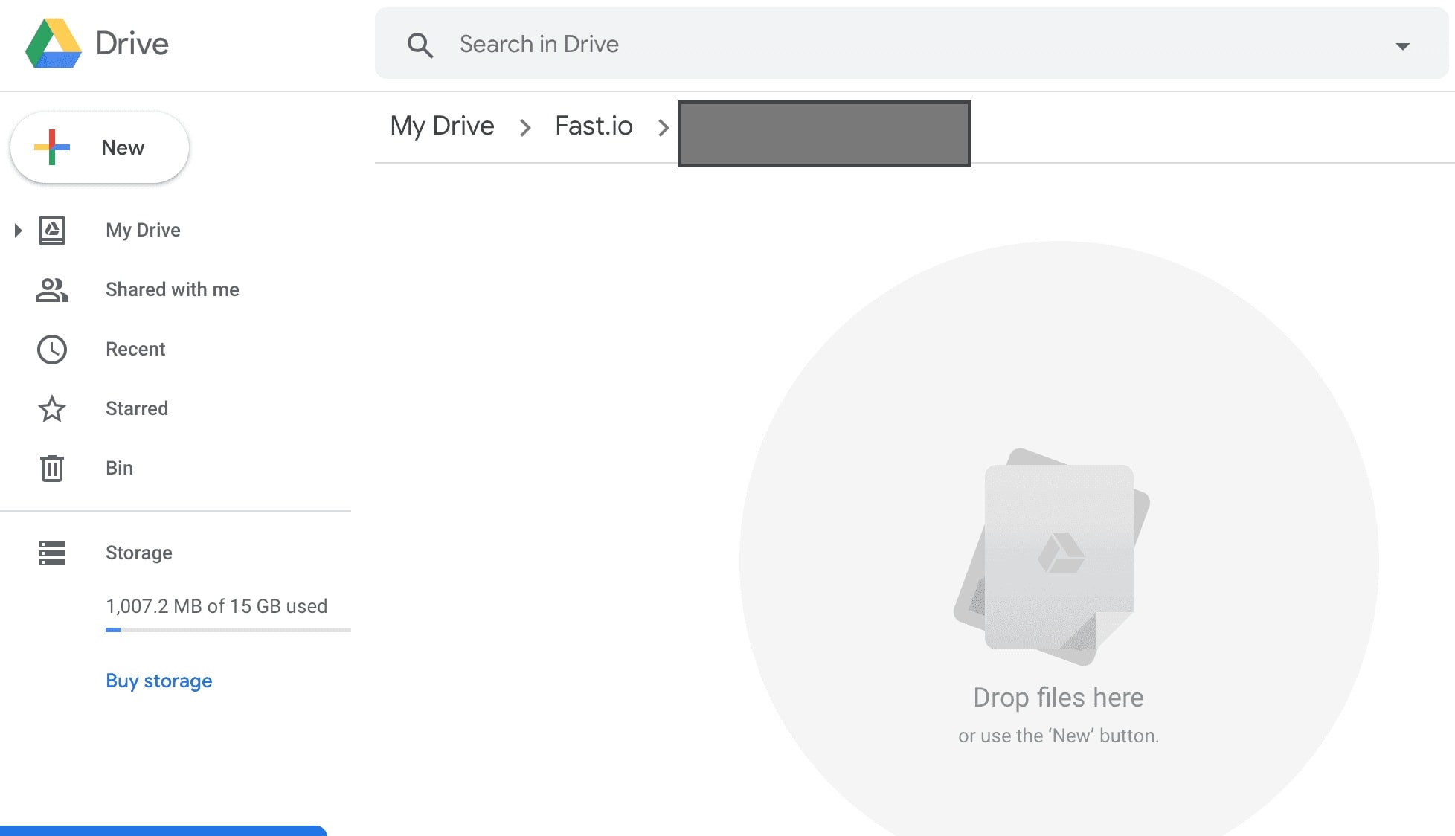Click the Starred star icon

[x=52, y=408]
